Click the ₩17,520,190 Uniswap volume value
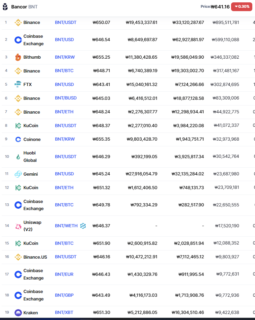This screenshot has width=255, height=320. 227,226
